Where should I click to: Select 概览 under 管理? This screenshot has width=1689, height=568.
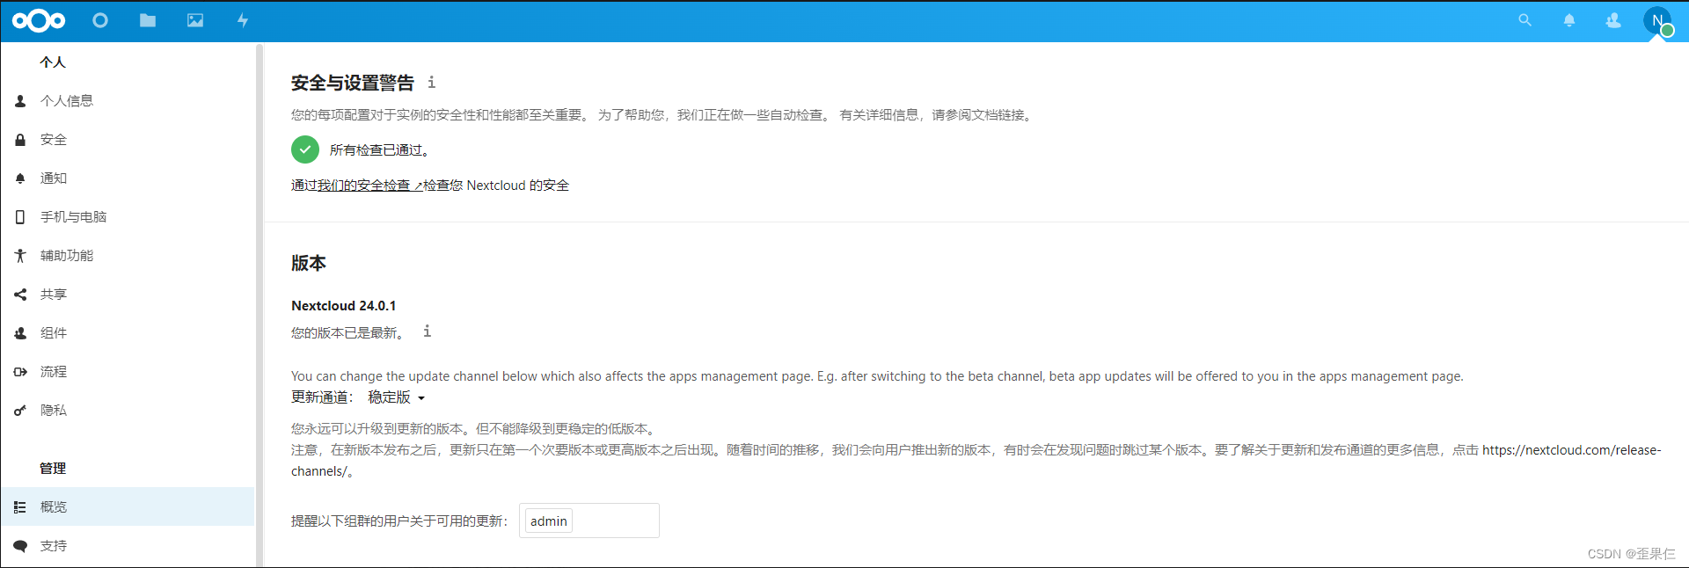[128, 507]
